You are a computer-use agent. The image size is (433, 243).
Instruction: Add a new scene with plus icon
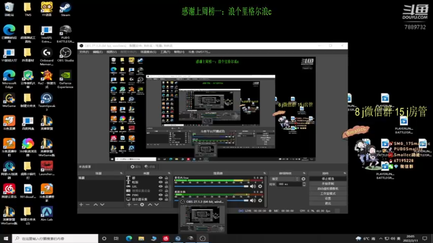tap(81, 205)
